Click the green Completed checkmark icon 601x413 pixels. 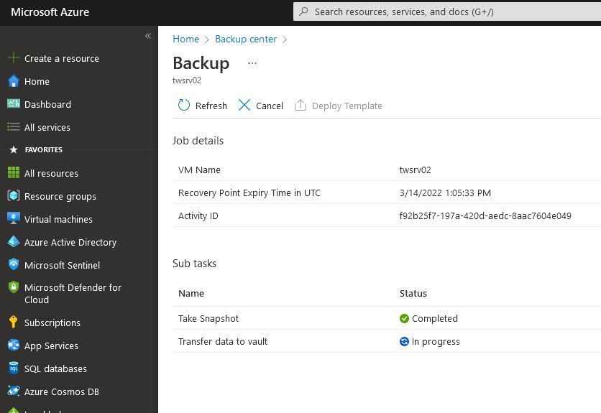[x=404, y=318]
